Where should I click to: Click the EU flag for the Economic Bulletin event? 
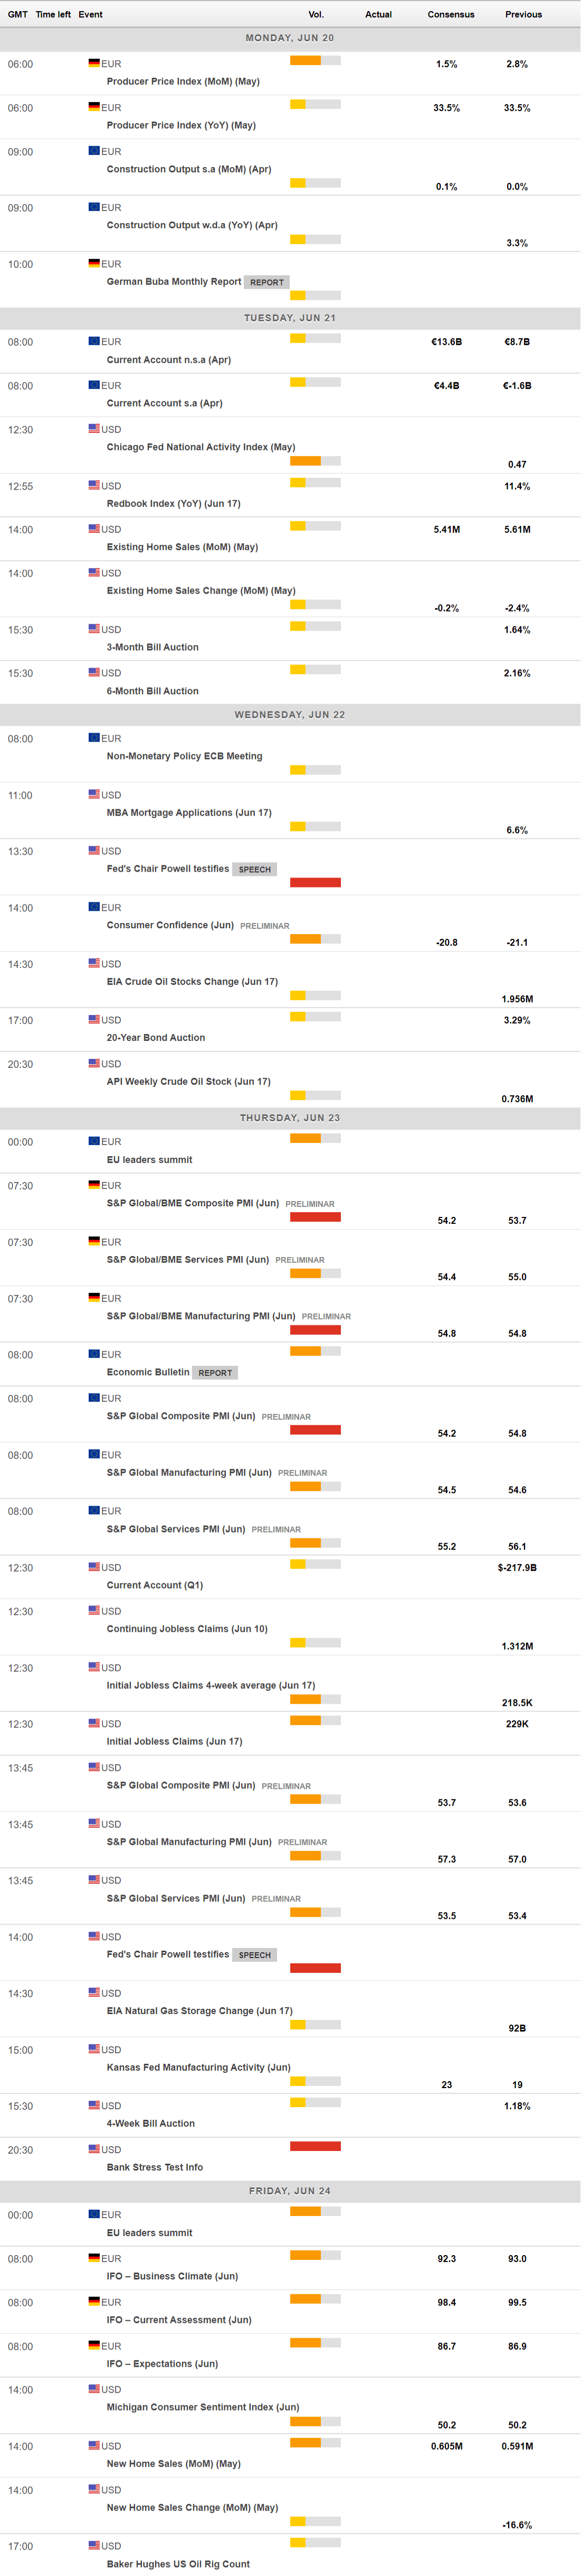(94, 1355)
